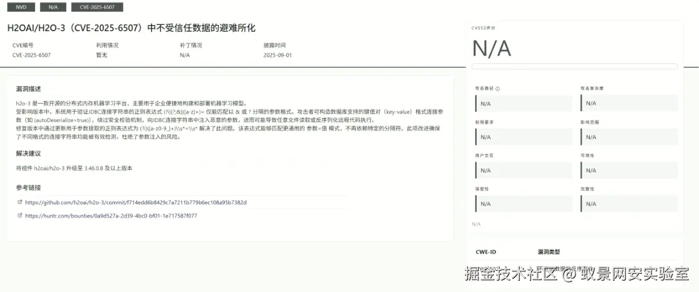Screen dimensions: 699x292
Task: Click the CVSS3 score progress bar
Action: (x=574, y=66)
